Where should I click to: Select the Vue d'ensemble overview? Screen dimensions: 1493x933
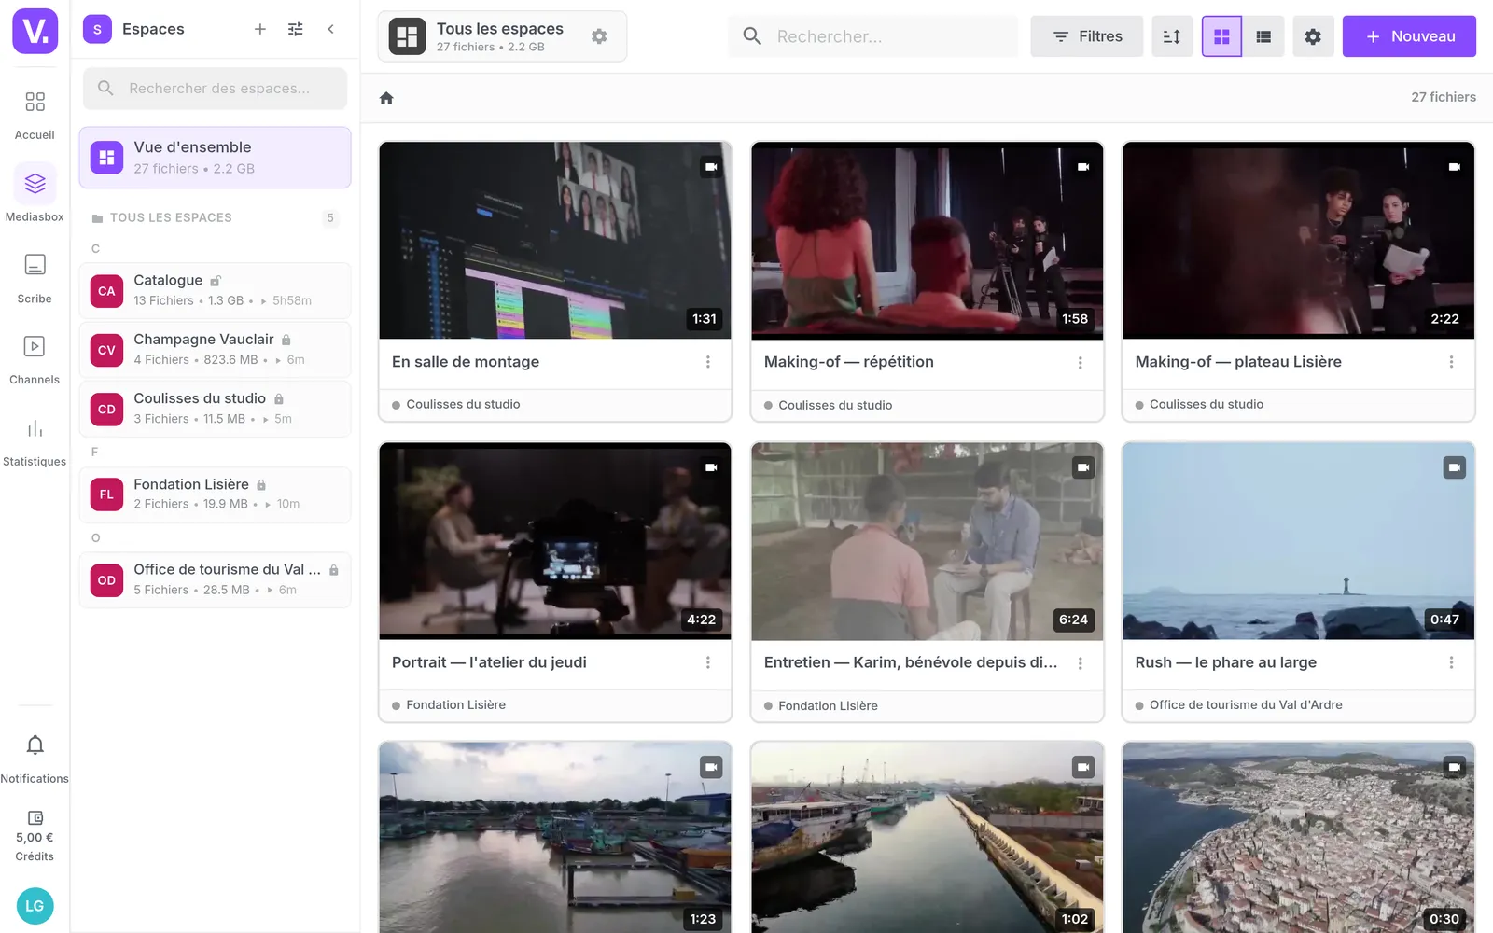point(215,158)
